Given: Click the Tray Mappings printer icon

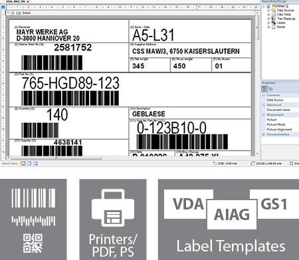Looking at the screenshot, I should [x=274, y=19].
